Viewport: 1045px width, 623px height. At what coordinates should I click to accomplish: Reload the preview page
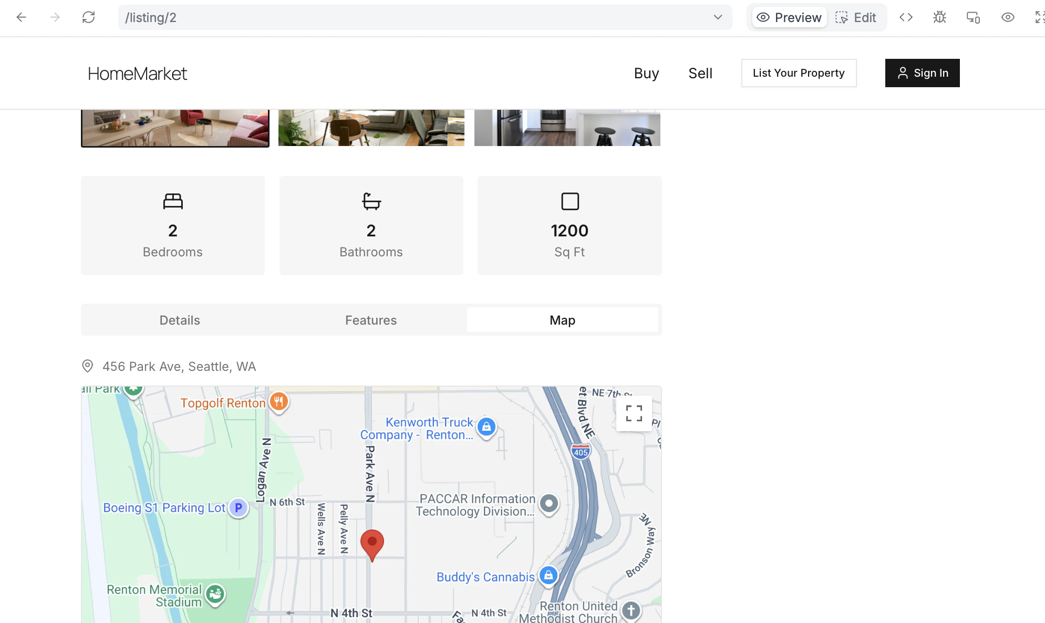coord(88,17)
